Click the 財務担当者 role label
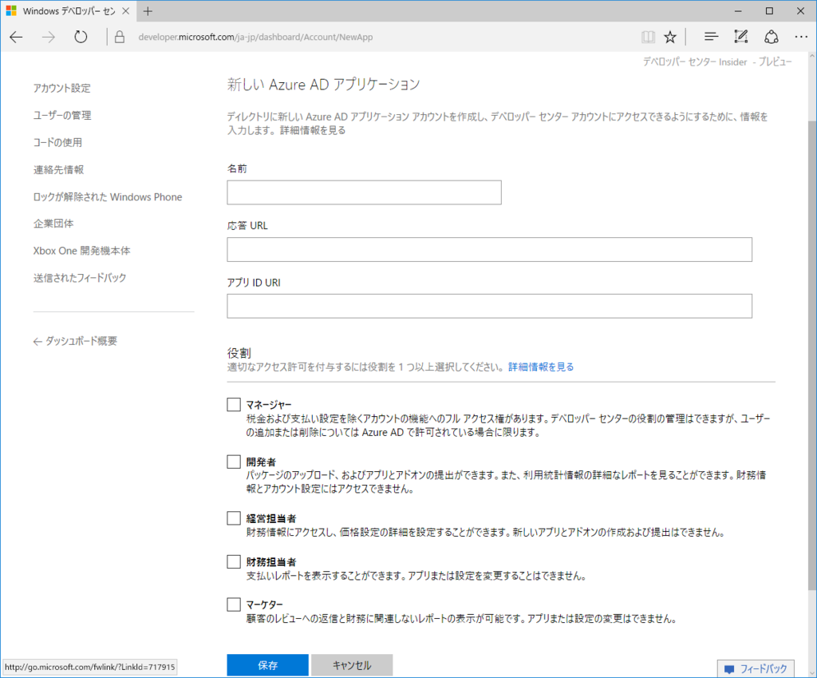The image size is (817, 678). pos(271,561)
